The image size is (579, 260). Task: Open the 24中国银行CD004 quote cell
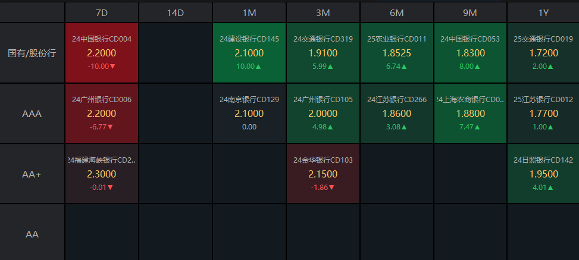101,53
